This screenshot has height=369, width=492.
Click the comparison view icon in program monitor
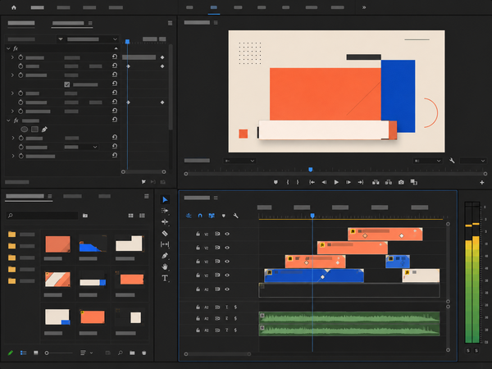point(414,182)
